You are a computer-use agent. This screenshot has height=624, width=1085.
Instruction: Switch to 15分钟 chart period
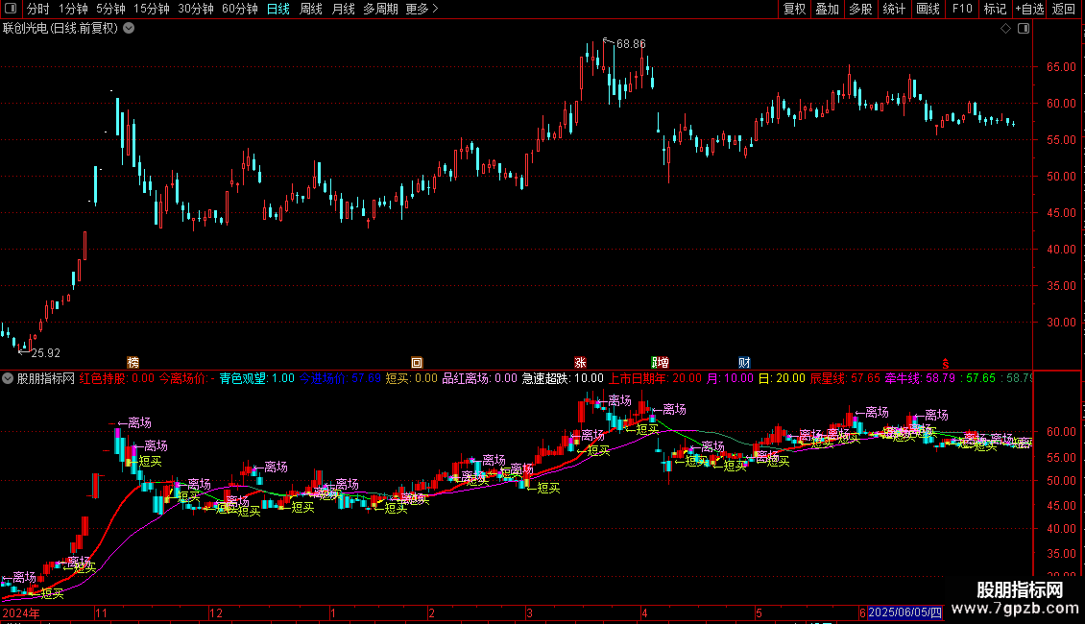click(x=152, y=9)
